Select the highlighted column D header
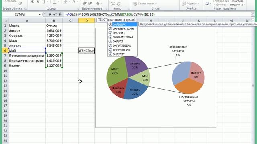The height and width of the screenshot is (144, 257). (x=86, y=20)
